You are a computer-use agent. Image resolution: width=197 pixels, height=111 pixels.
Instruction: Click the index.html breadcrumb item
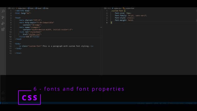pos(22,8)
